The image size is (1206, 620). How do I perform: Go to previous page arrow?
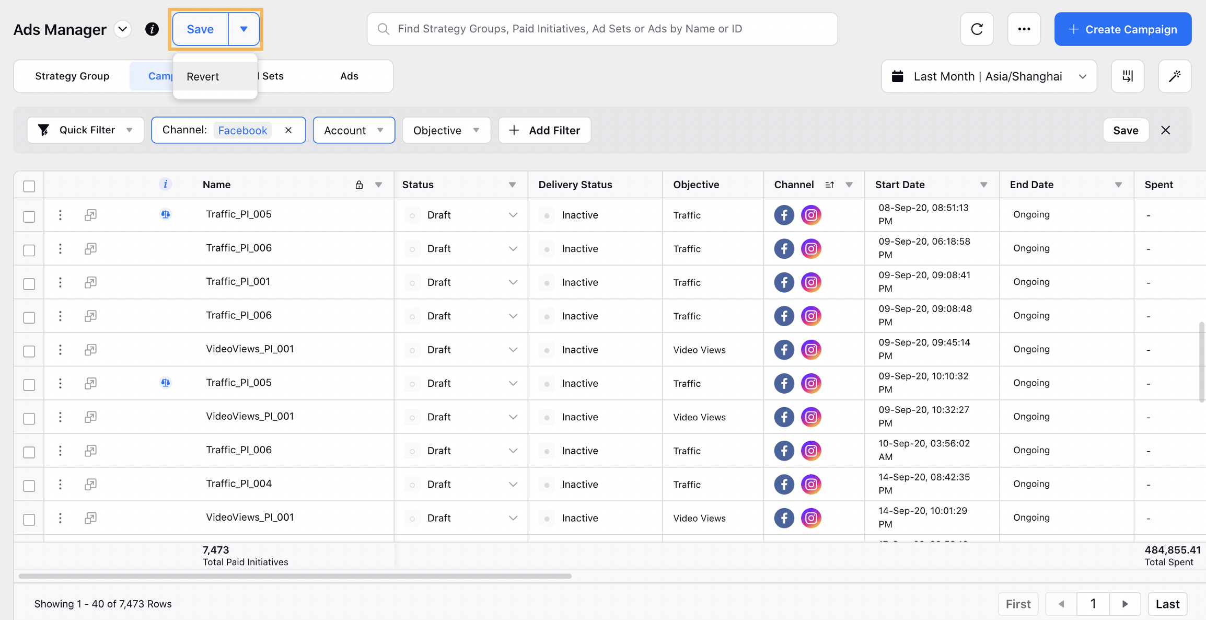[1061, 604]
